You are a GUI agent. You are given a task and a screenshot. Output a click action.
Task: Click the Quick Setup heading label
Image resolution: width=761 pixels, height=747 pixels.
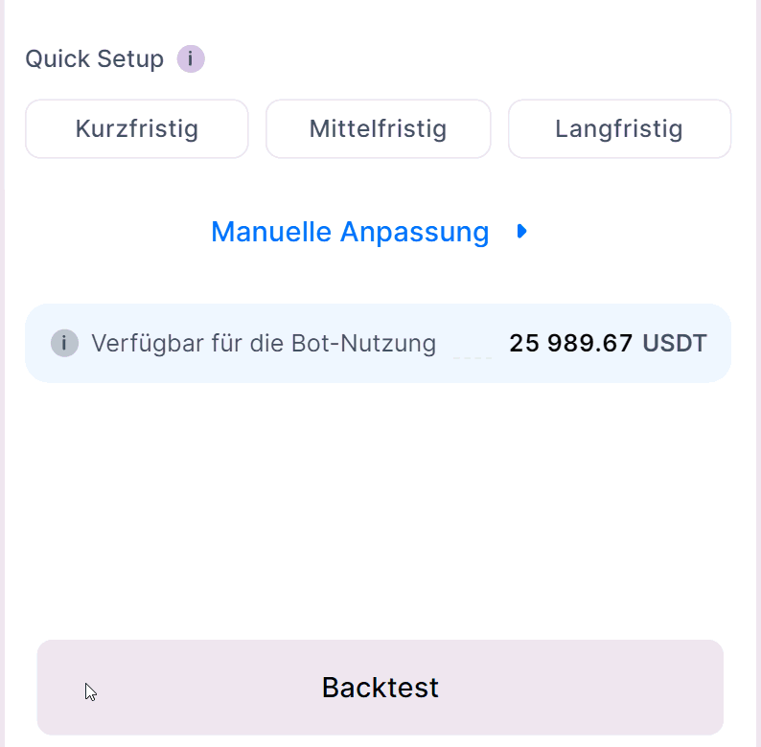(94, 59)
